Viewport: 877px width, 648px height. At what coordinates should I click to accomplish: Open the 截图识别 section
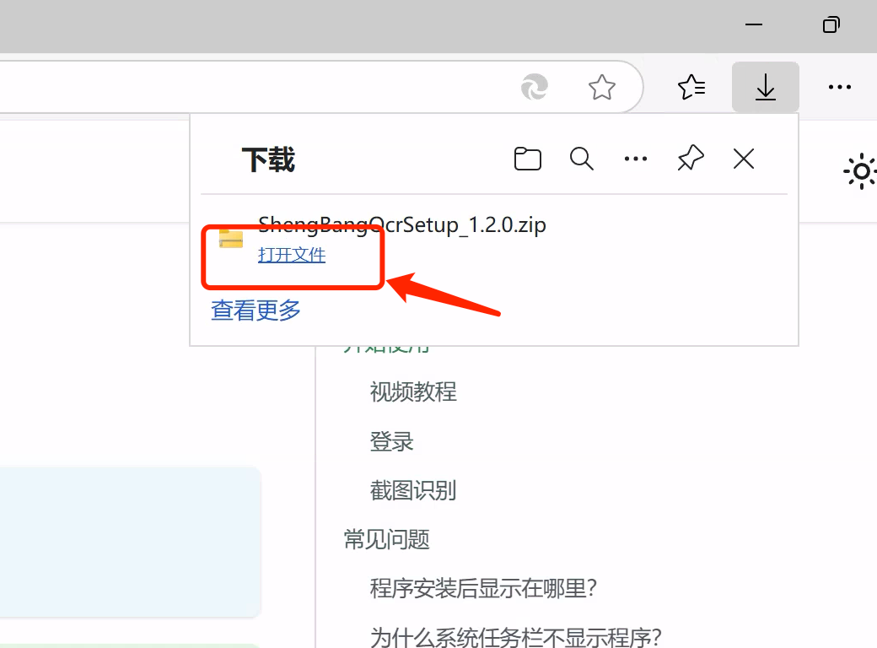coord(413,490)
